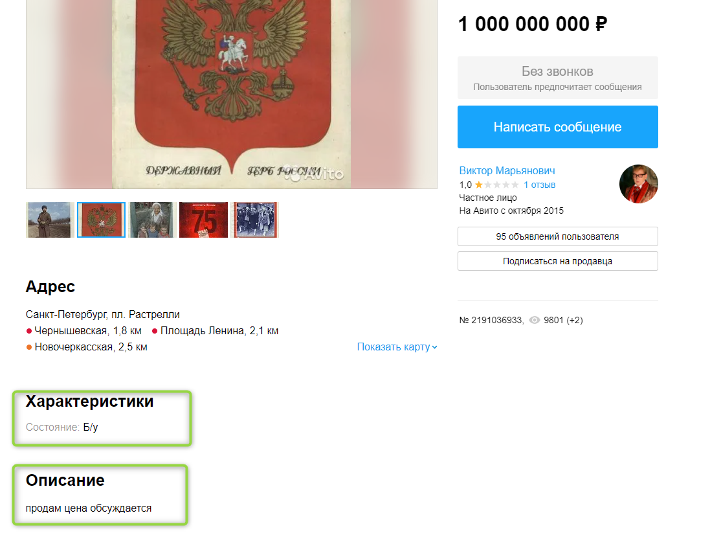The height and width of the screenshot is (535, 710).
Task: Open thumbnail with elderly woman and children
Action: [x=152, y=220]
